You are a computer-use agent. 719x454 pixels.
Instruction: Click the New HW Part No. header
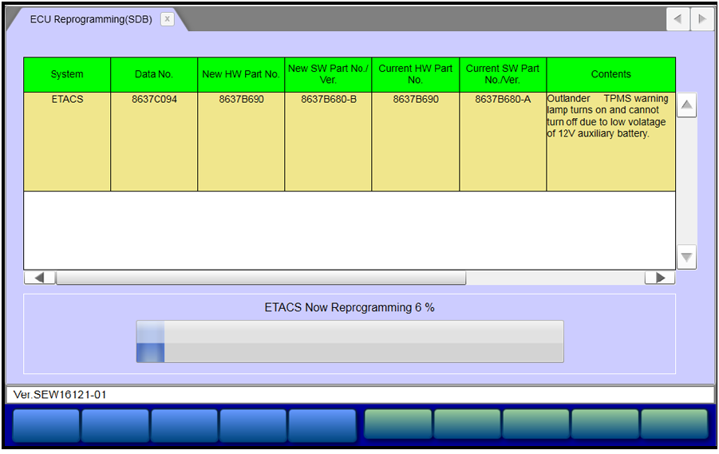pos(241,74)
